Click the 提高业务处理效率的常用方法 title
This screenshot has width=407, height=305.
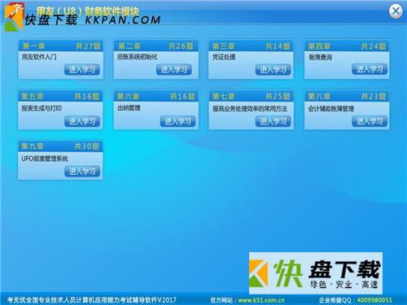tap(250, 109)
